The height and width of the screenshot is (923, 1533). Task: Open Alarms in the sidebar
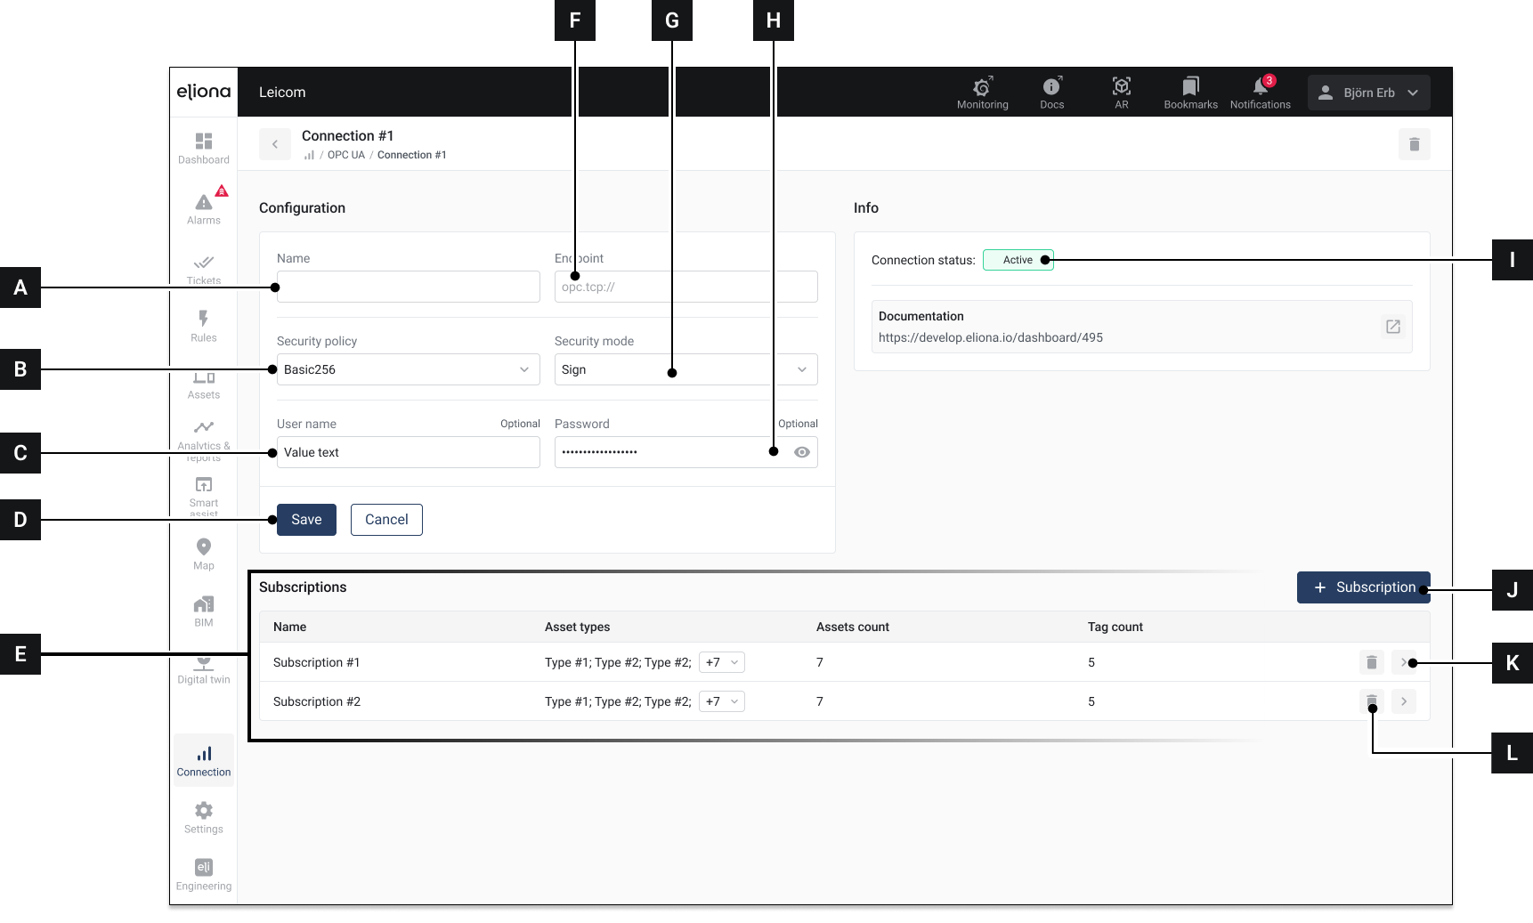(204, 208)
